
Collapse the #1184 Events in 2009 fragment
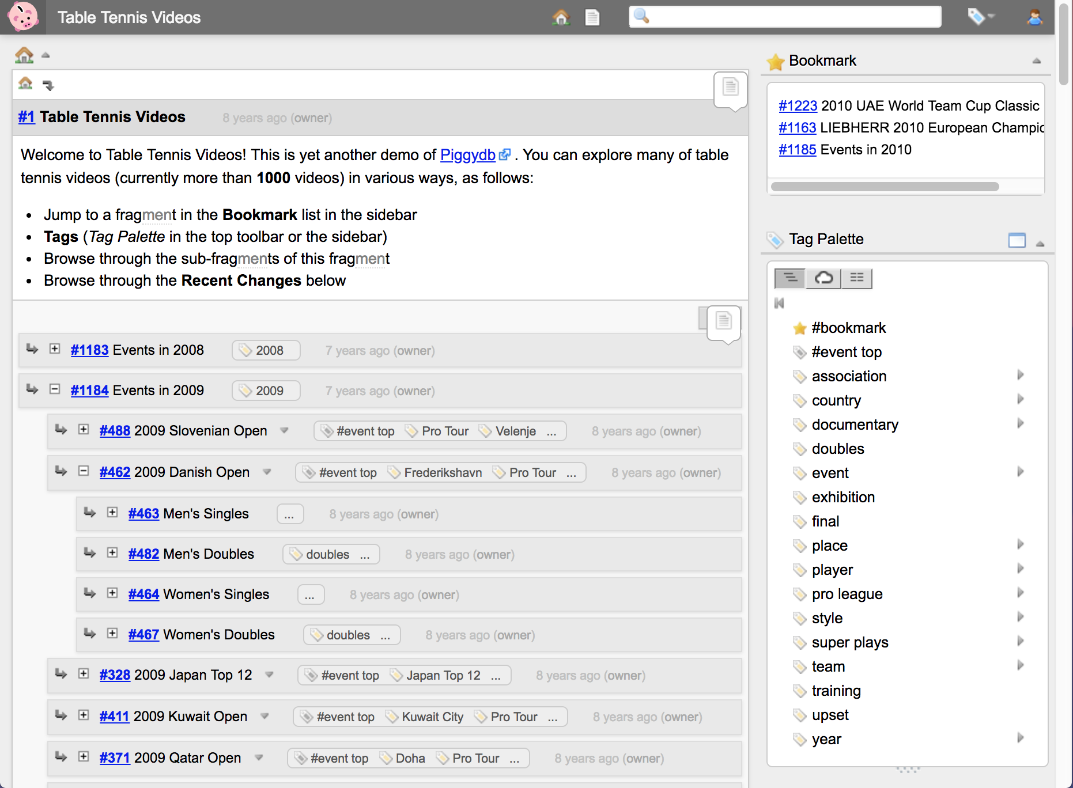coord(55,389)
